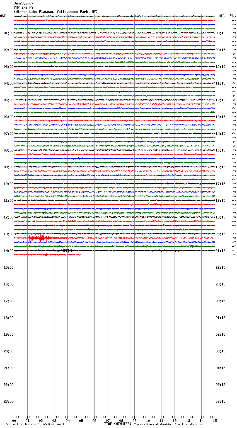Select the 17:00 MST time label
Viewport: 237px width, 428px height.
[x=8, y=301]
